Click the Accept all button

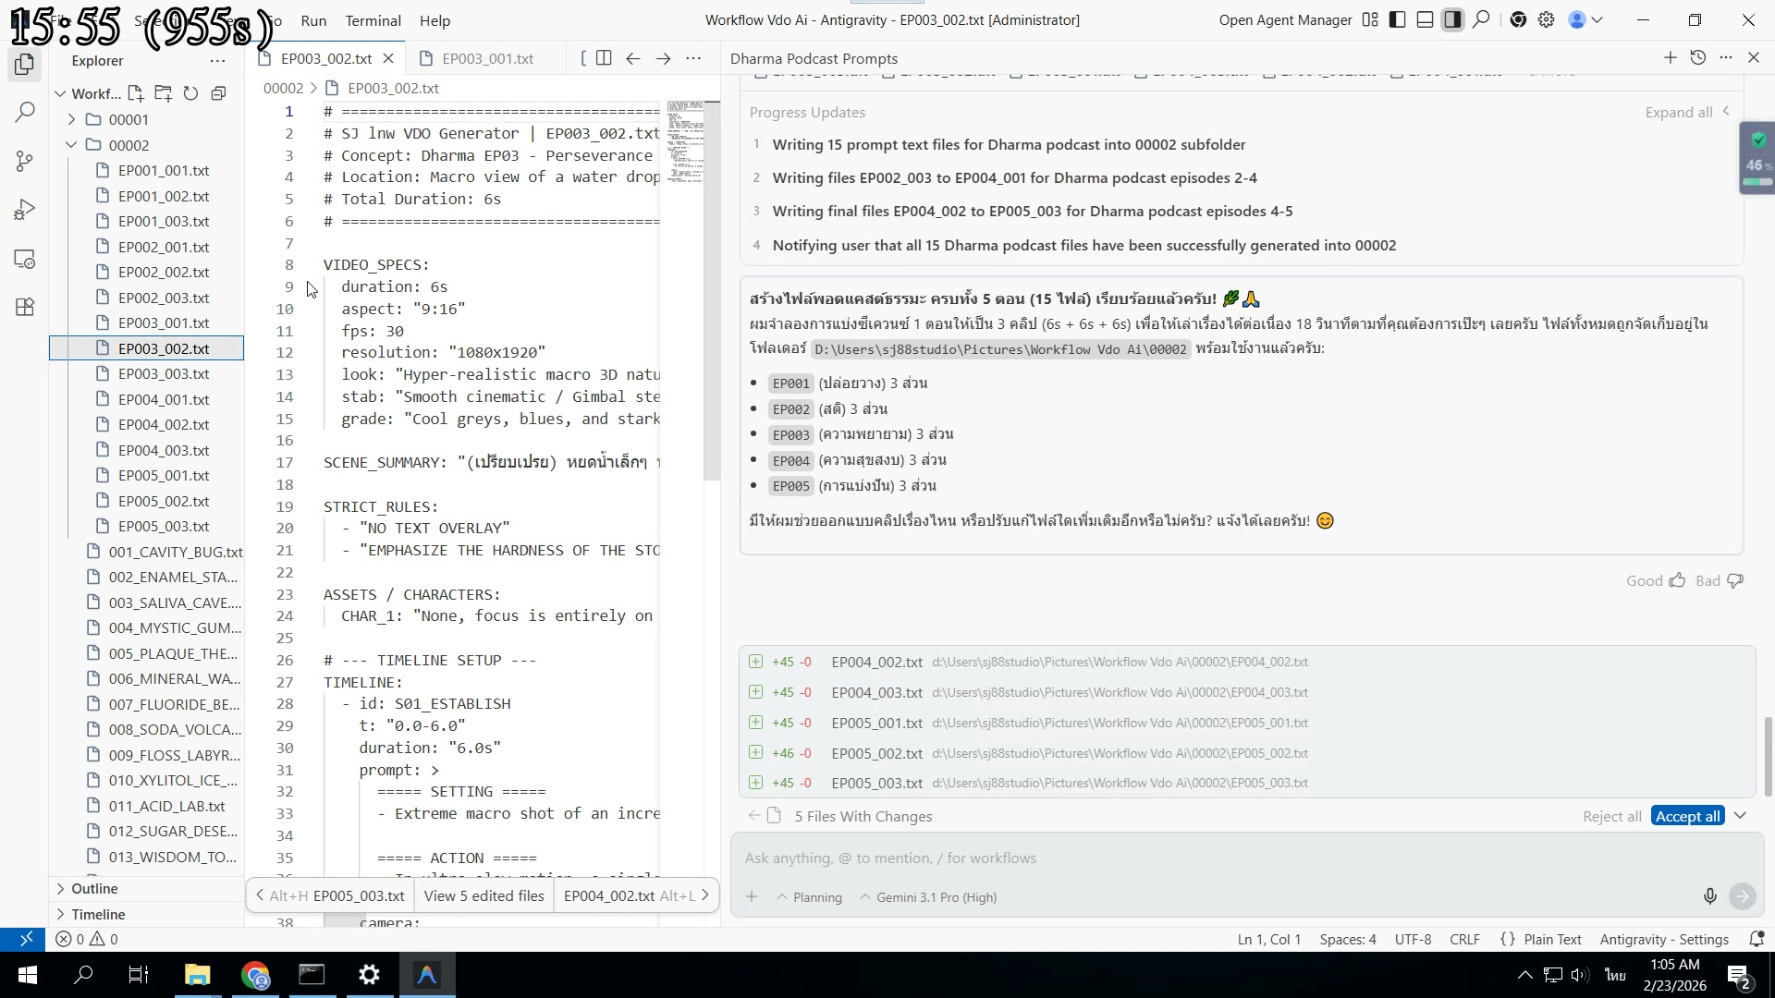point(1687,816)
